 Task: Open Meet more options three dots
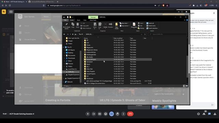coord(123,114)
